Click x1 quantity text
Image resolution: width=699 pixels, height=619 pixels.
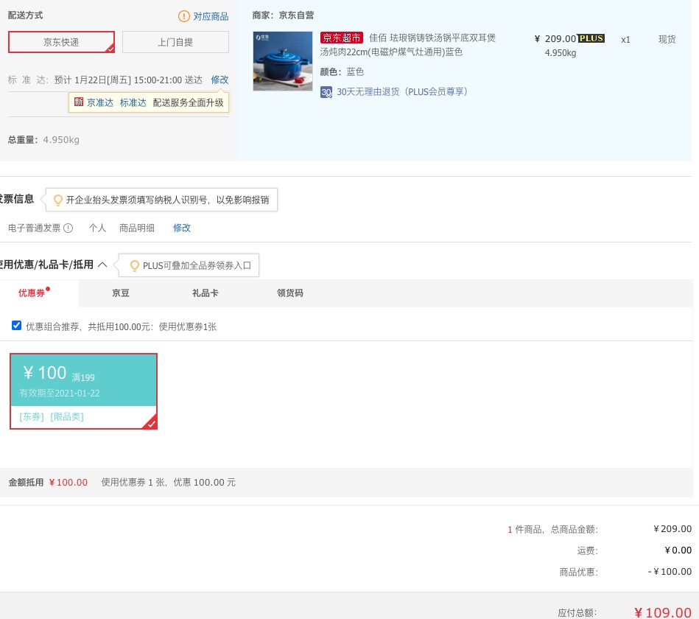625,40
